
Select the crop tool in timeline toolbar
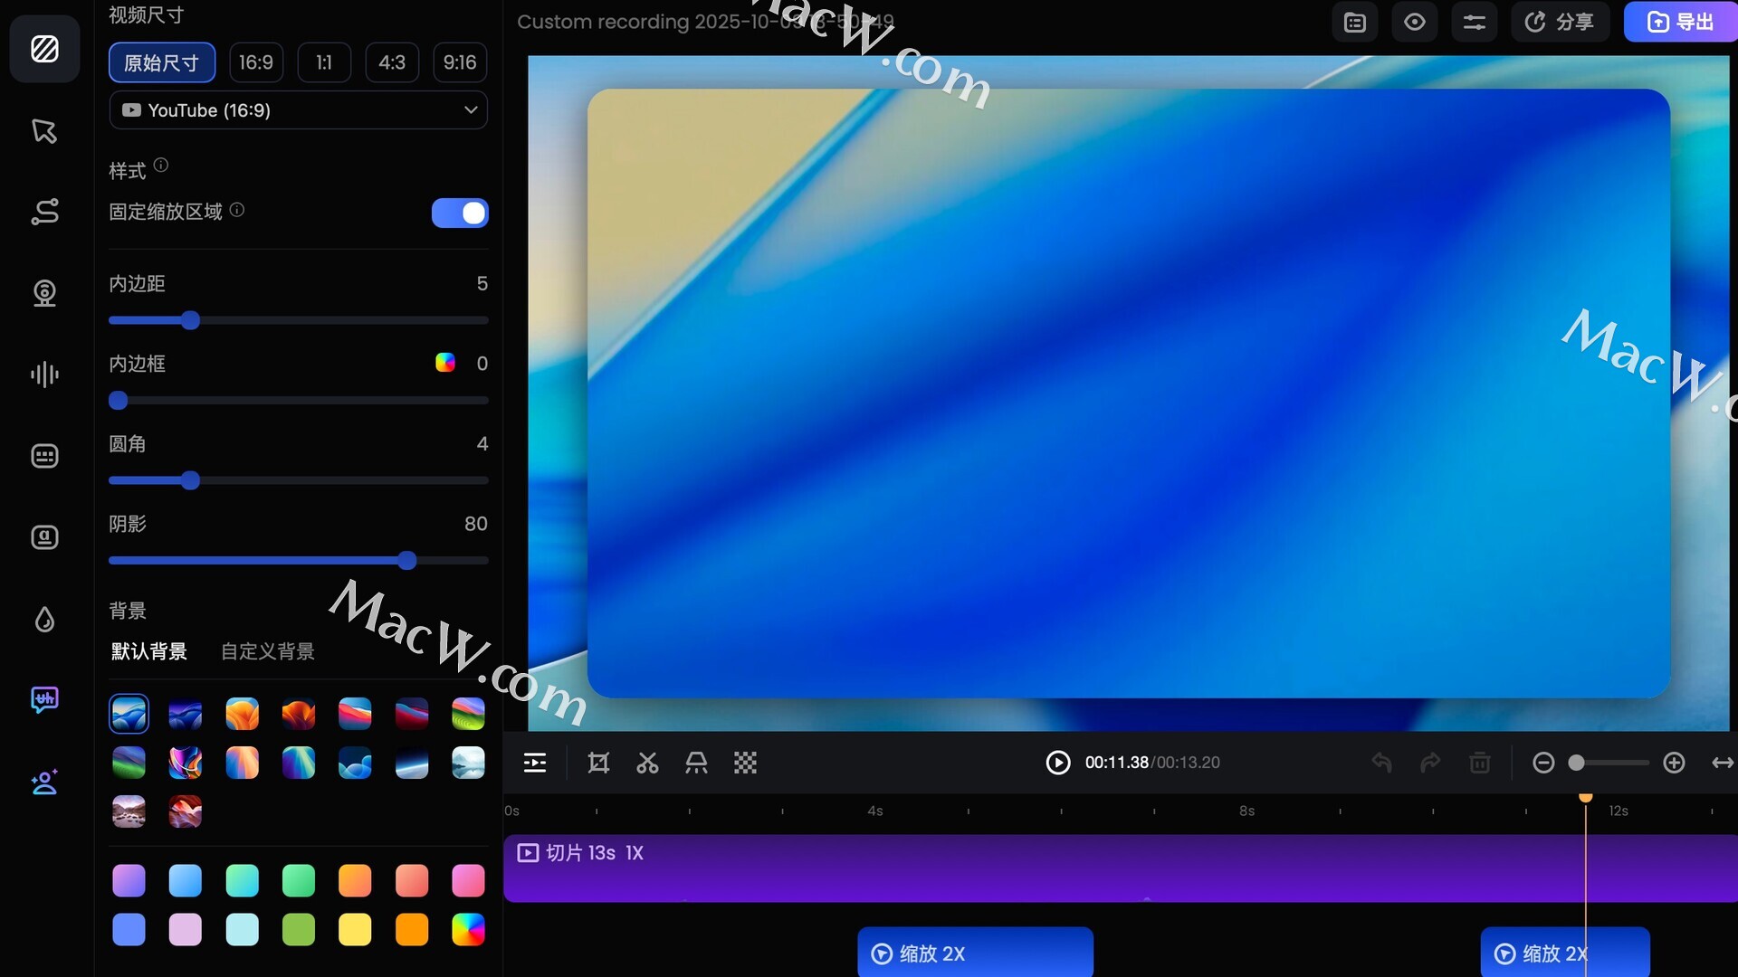pyautogui.click(x=598, y=763)
